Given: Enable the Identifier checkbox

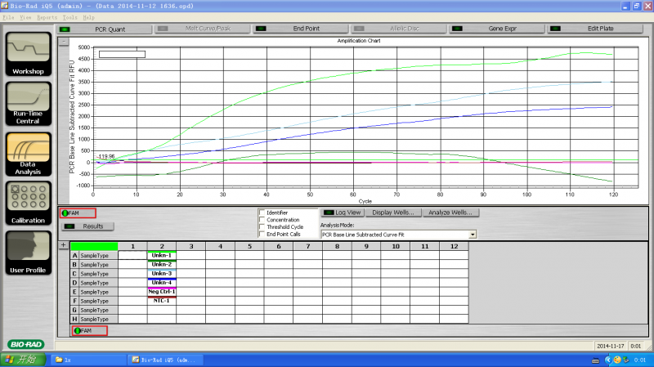Looking at the screenshot, I should pyautogui.click(x=262, y=213).
